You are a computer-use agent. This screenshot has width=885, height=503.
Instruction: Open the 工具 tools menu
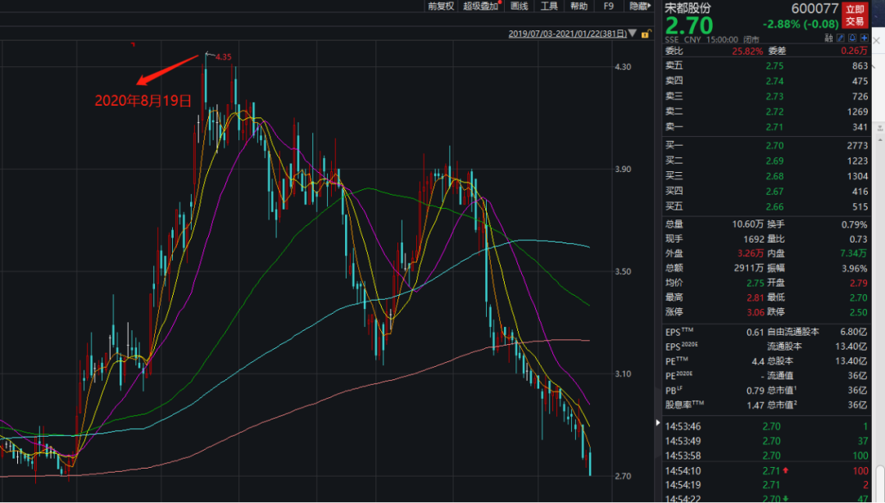pyautogui.click(x=548, y=6)
